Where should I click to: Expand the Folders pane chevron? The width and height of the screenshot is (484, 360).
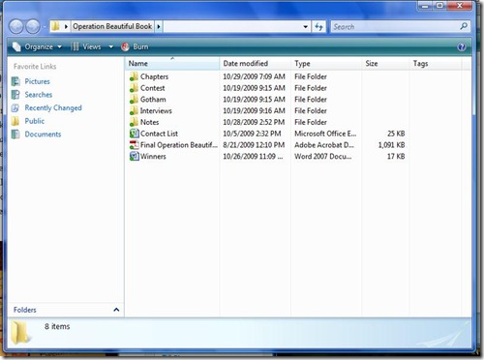pos(116,310)
